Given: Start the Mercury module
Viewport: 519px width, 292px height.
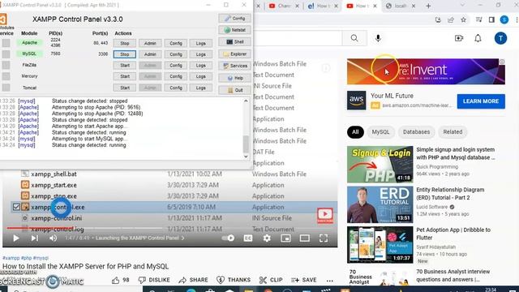Looking at the screenshot, I should (124, 76).
